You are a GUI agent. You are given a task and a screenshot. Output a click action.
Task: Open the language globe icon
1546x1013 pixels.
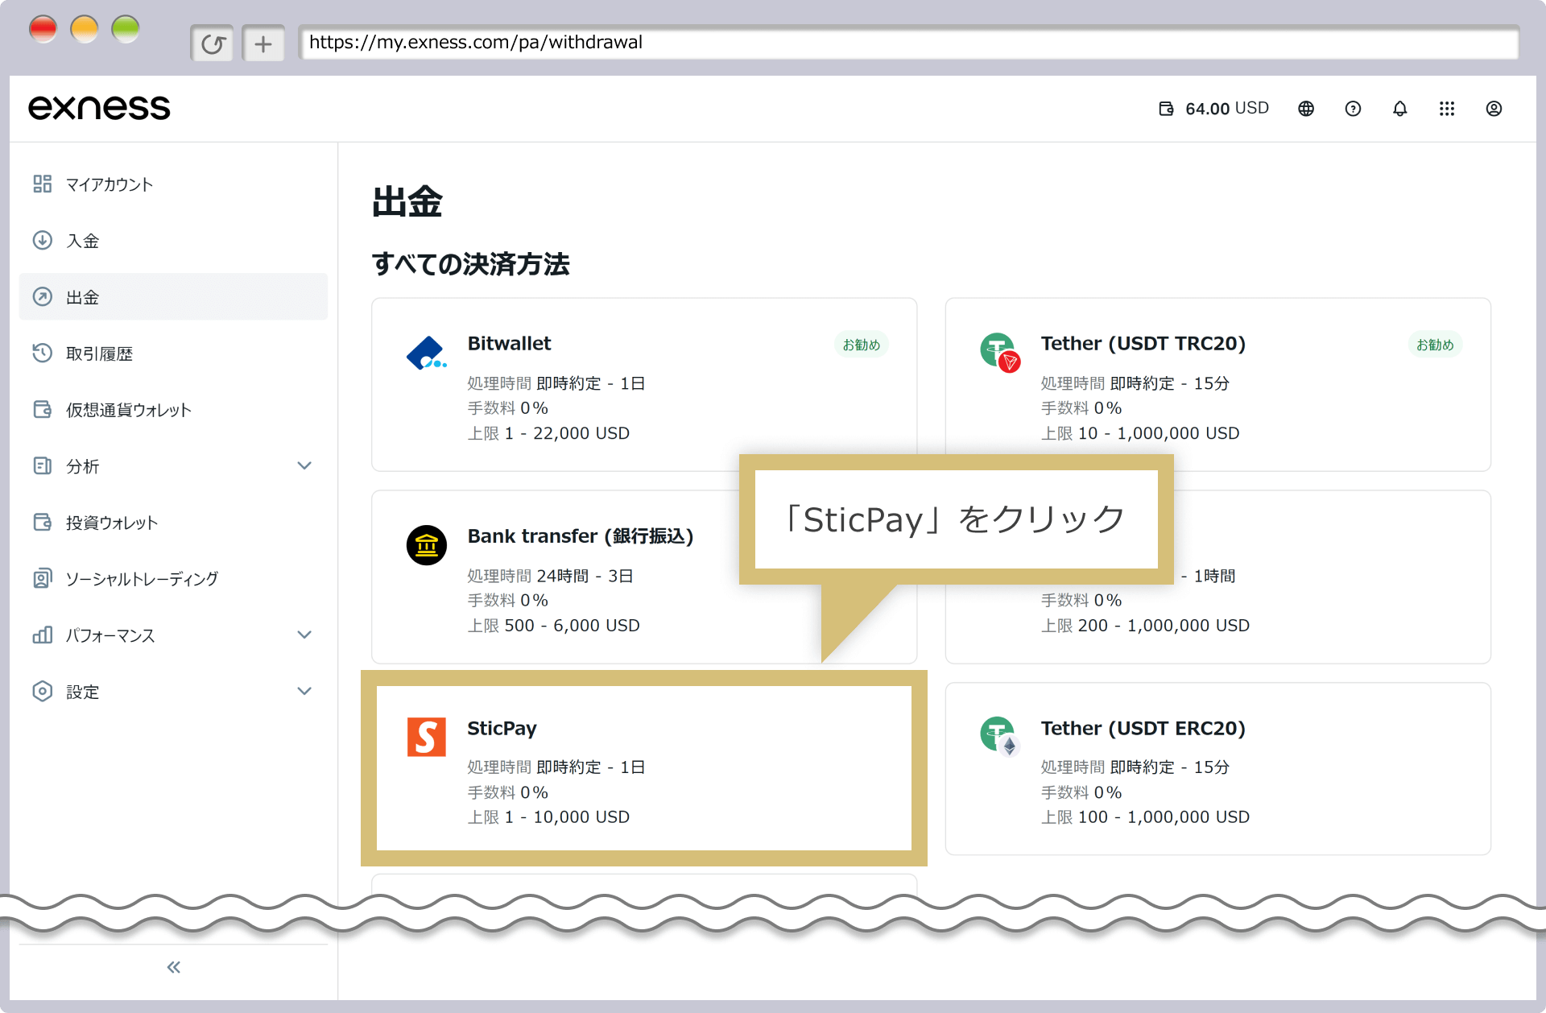[x=1306, y=109]
